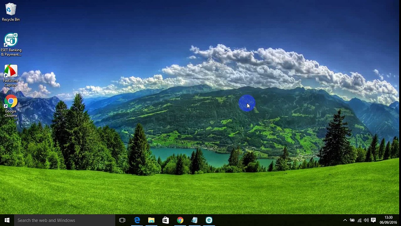Show hidden system tray icons
This screenshot has width=401, height=226.
pyautogui.click(x=345, y=220)
